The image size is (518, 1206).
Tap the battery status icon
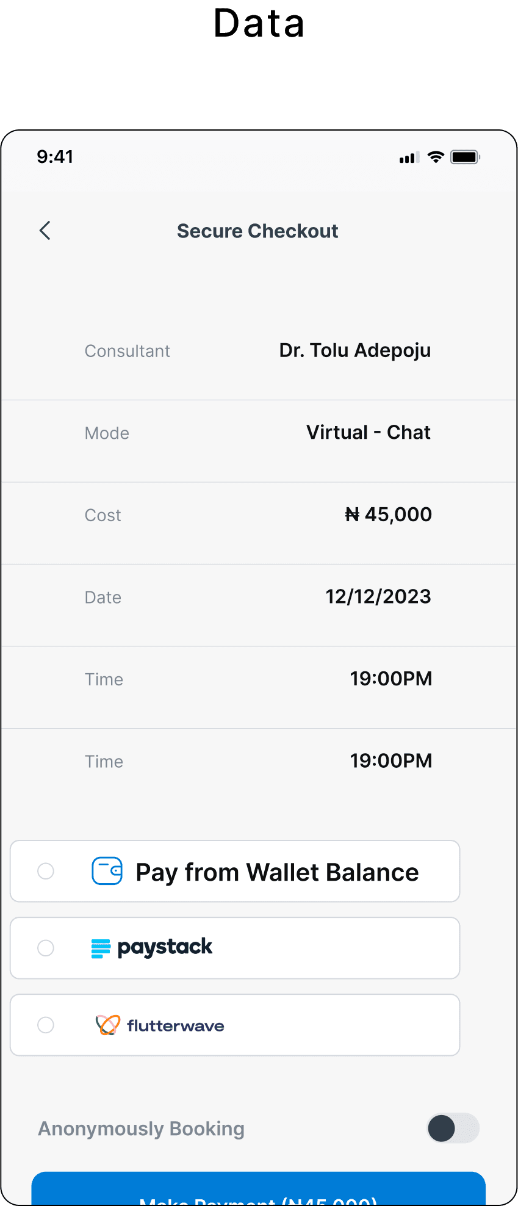(466, 157)
